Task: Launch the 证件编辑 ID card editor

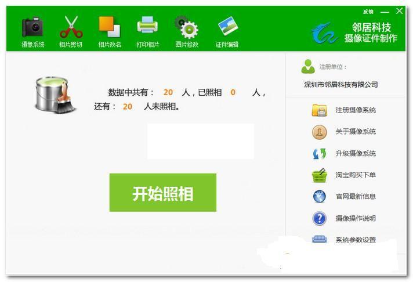Action: 227,31
